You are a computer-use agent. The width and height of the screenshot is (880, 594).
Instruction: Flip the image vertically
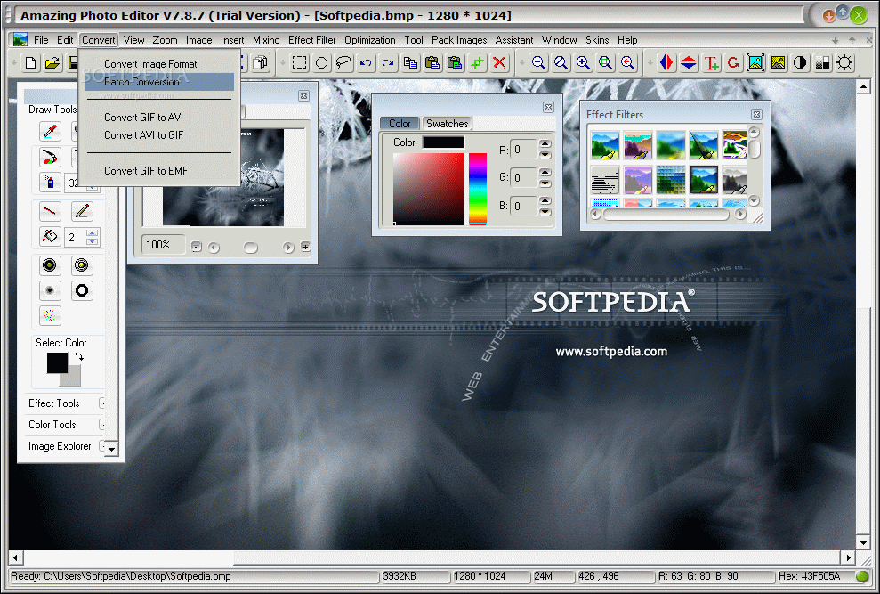click(x=689, y=62)
